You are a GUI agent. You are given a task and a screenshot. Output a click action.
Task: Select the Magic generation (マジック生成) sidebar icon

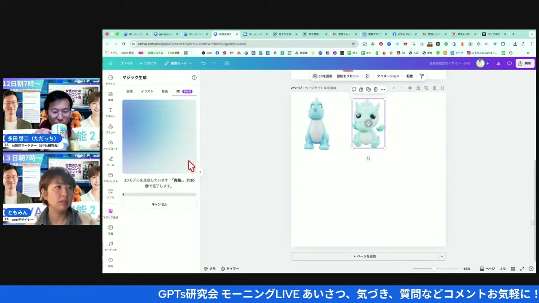[110, 213]
